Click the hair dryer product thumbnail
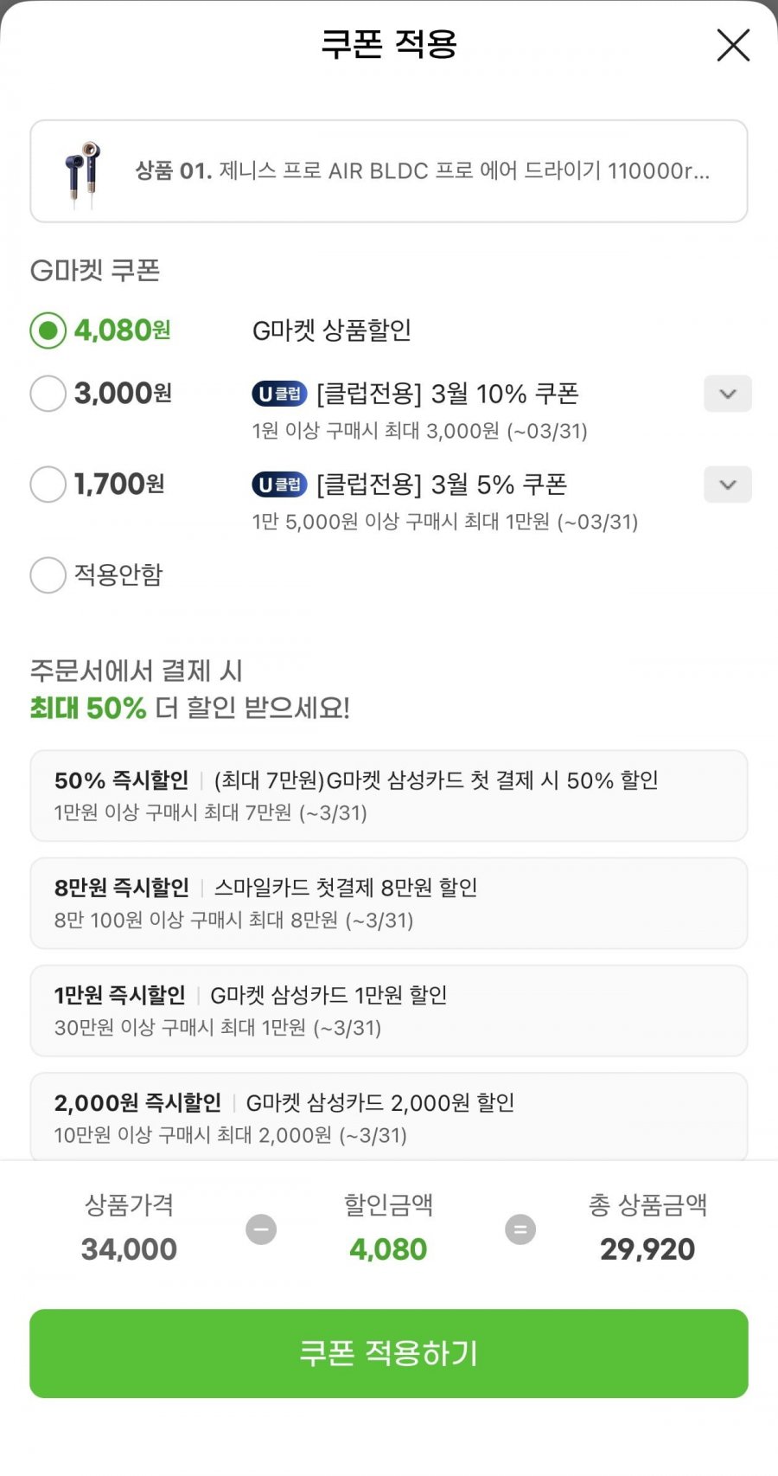 click(x=82, y=172)
